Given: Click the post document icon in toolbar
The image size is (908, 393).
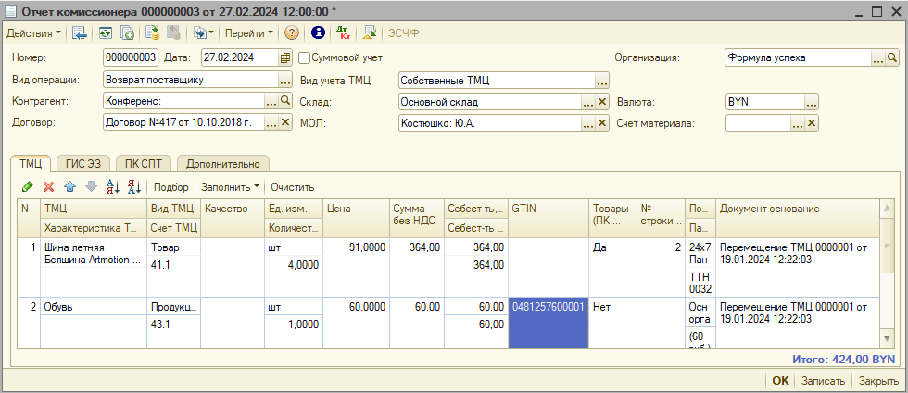Looking at the screenshot, I should pos(150,32).
